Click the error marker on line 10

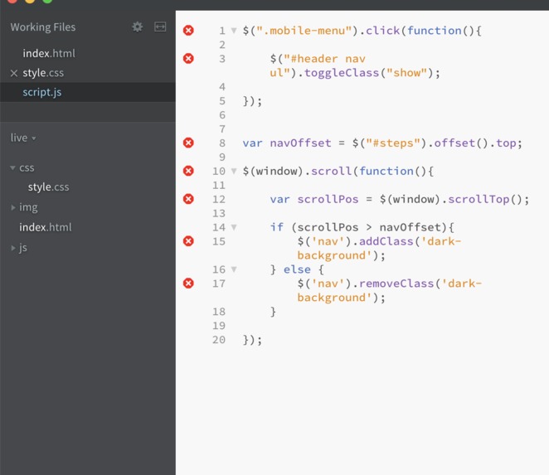pyautogui.click(x=188, y=171)
